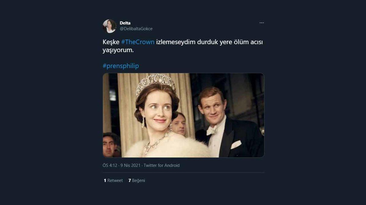366x205 pixels.
Task: Visit profile via the Delta display name
Action: [x=126, y=23]
